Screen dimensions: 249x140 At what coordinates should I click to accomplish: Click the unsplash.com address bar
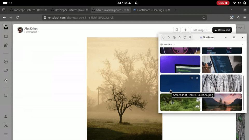[x=124, y=18]
